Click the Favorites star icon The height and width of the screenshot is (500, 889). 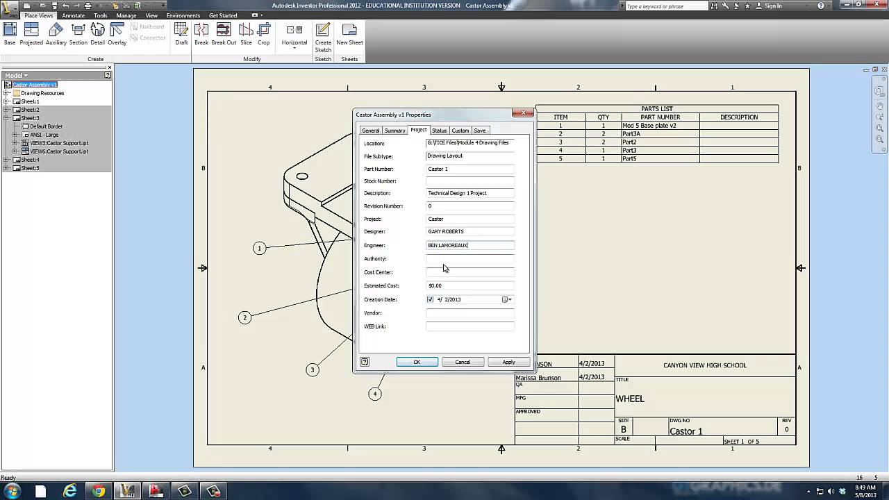point(747,6)
